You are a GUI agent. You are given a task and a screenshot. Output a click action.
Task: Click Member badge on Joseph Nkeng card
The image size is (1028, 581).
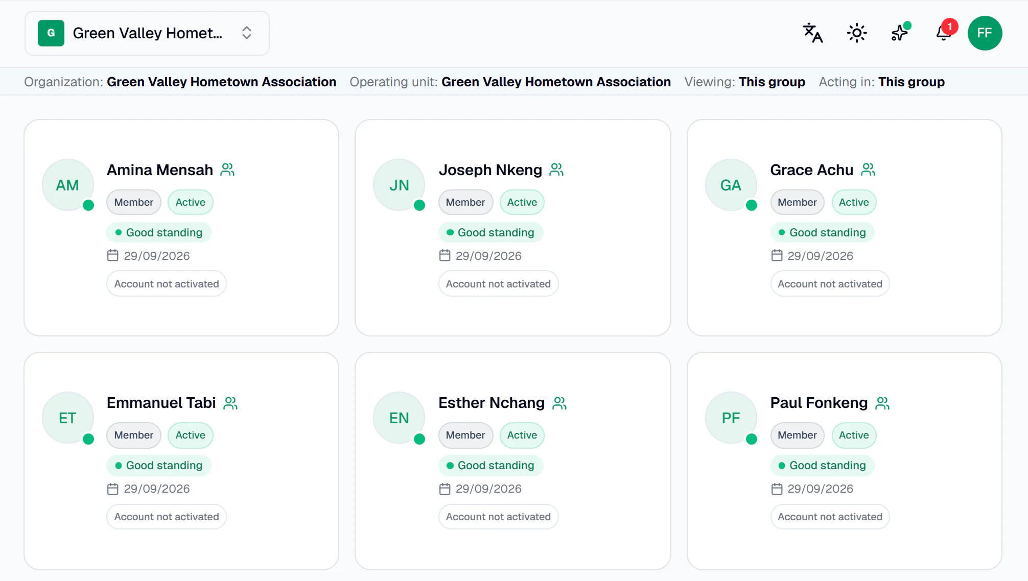pos(465,202)
